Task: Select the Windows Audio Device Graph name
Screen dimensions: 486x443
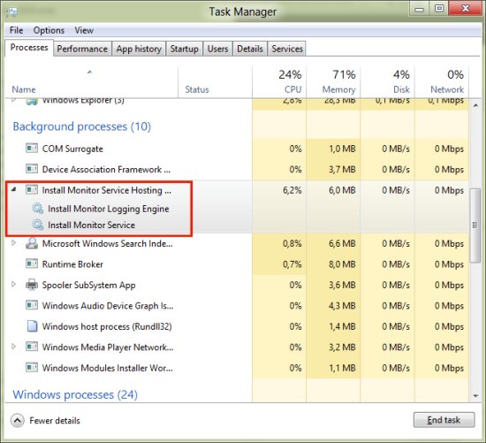Action: pyautogui.click(x=108, y=306)
